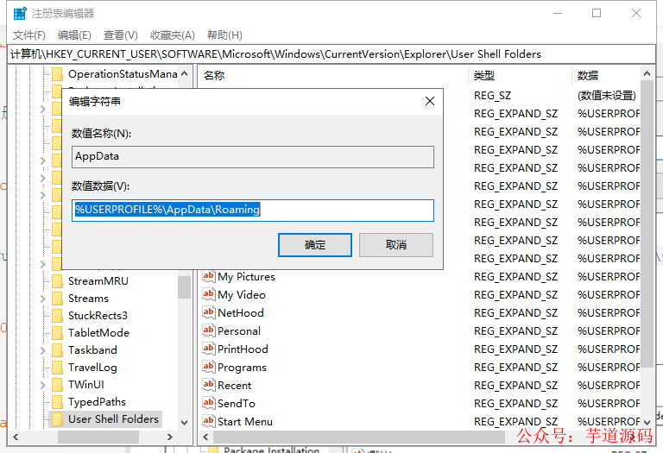Select the Start Menu value name
The image size is (663, 453).
(245, 422)
